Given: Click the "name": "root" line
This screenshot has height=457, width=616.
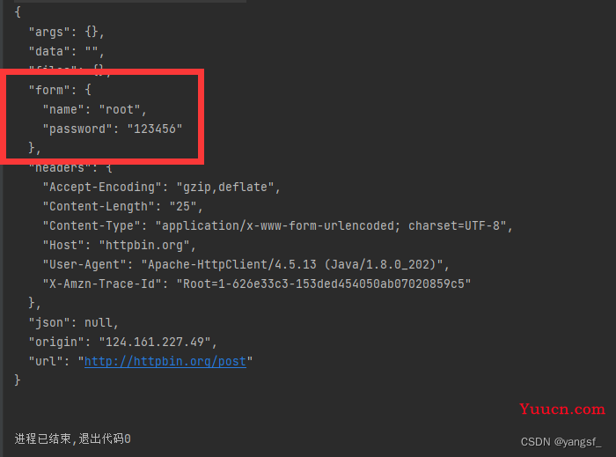Looking at the screenshot, I should 94,109.
